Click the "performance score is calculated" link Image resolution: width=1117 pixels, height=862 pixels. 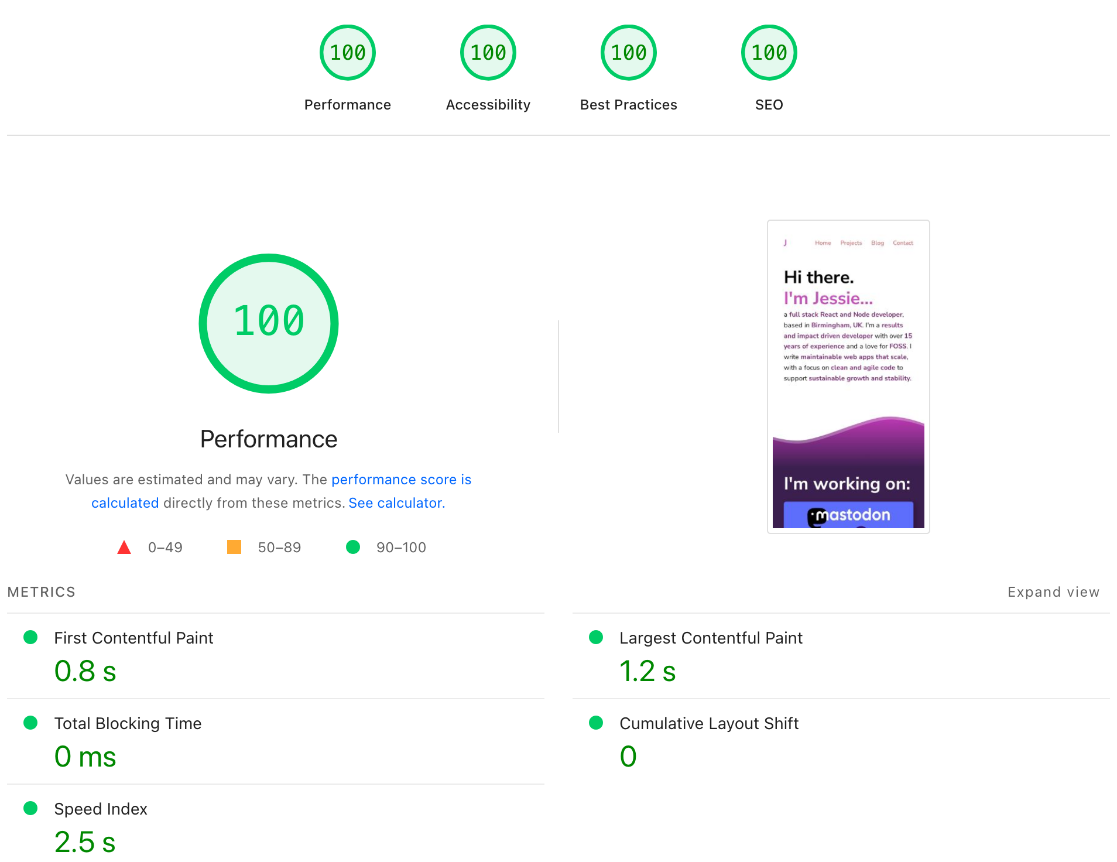401,479
